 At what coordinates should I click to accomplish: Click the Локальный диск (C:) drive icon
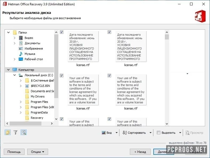(21, 75)
